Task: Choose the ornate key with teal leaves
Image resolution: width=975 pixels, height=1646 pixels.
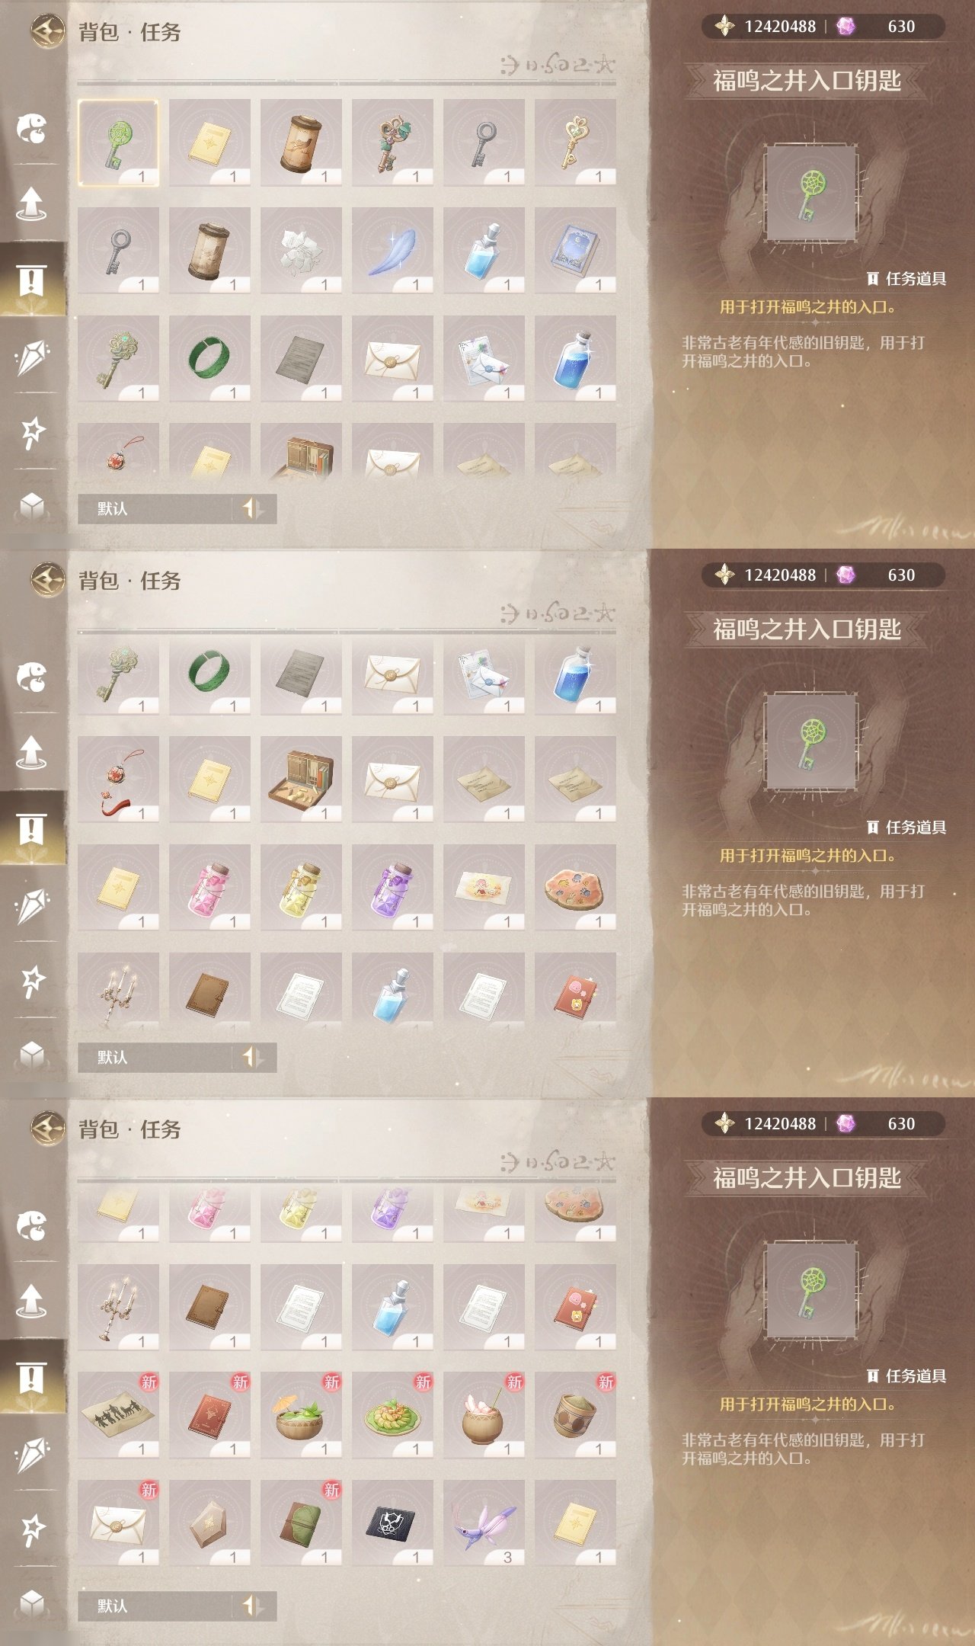Action: 392,143
